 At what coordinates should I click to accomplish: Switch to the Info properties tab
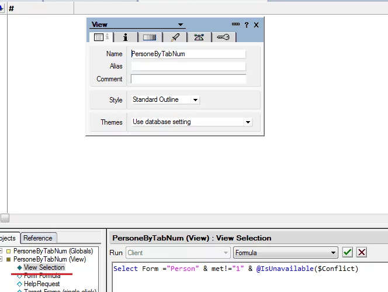coord(125,37)
